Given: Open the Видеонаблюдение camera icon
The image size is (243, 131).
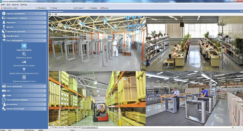Looking at the screenshot, I should click(24, 46).
